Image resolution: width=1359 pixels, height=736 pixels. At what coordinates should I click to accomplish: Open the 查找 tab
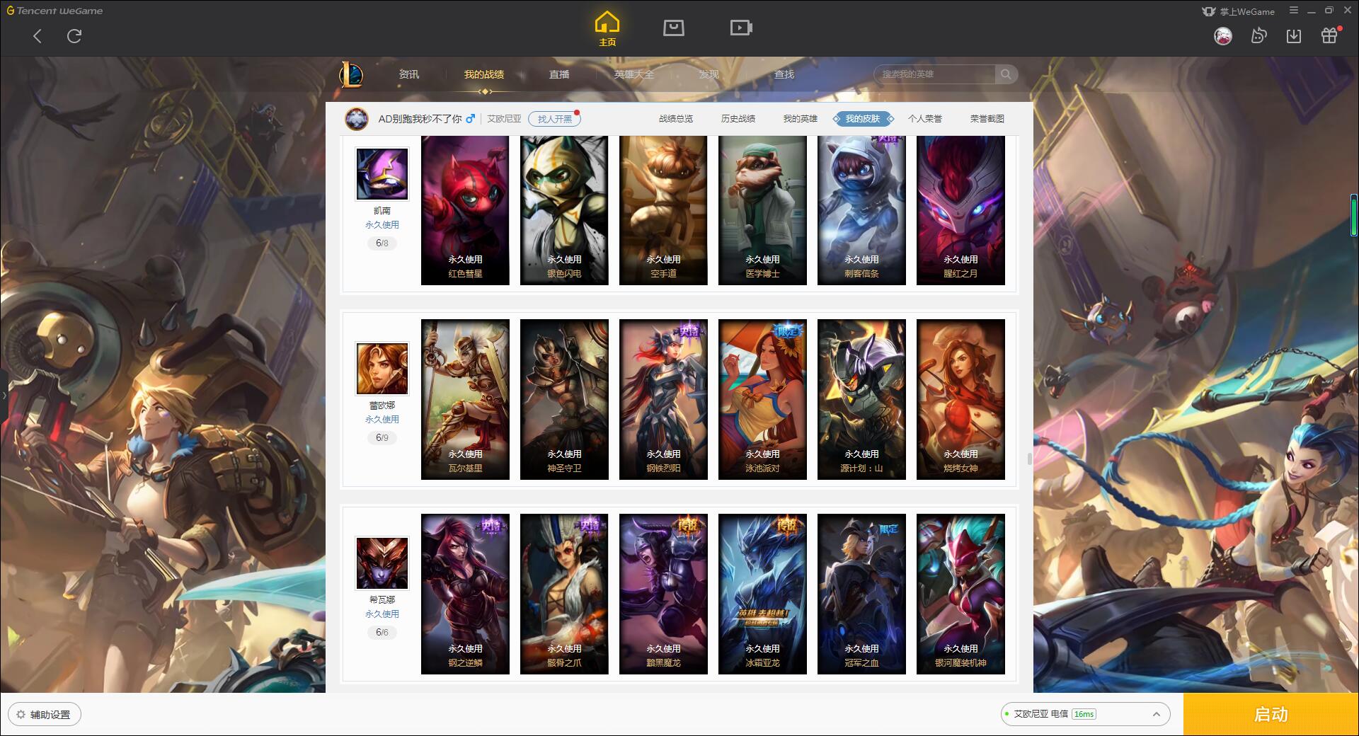coord(784,74)
